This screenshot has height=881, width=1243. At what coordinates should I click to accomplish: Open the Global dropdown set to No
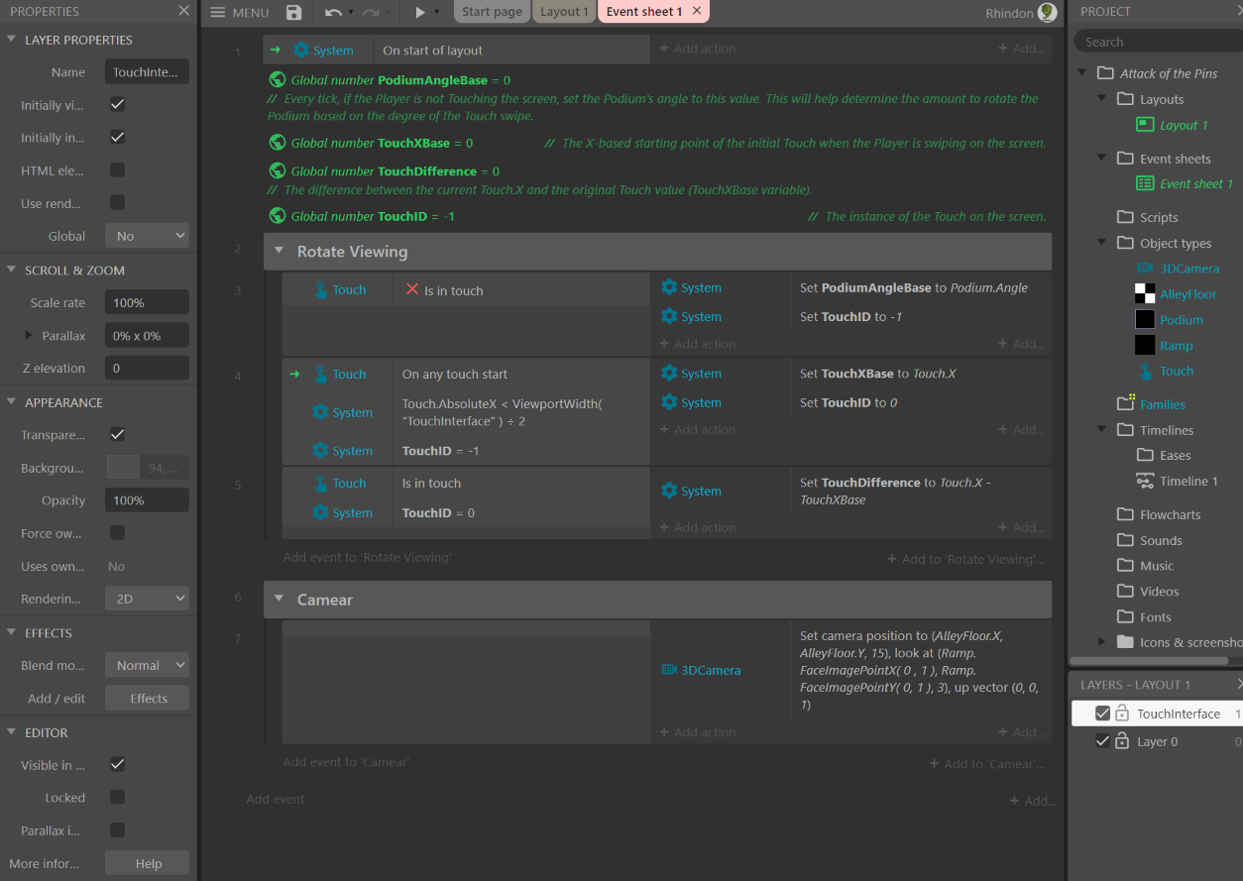[x=147, y=236]
